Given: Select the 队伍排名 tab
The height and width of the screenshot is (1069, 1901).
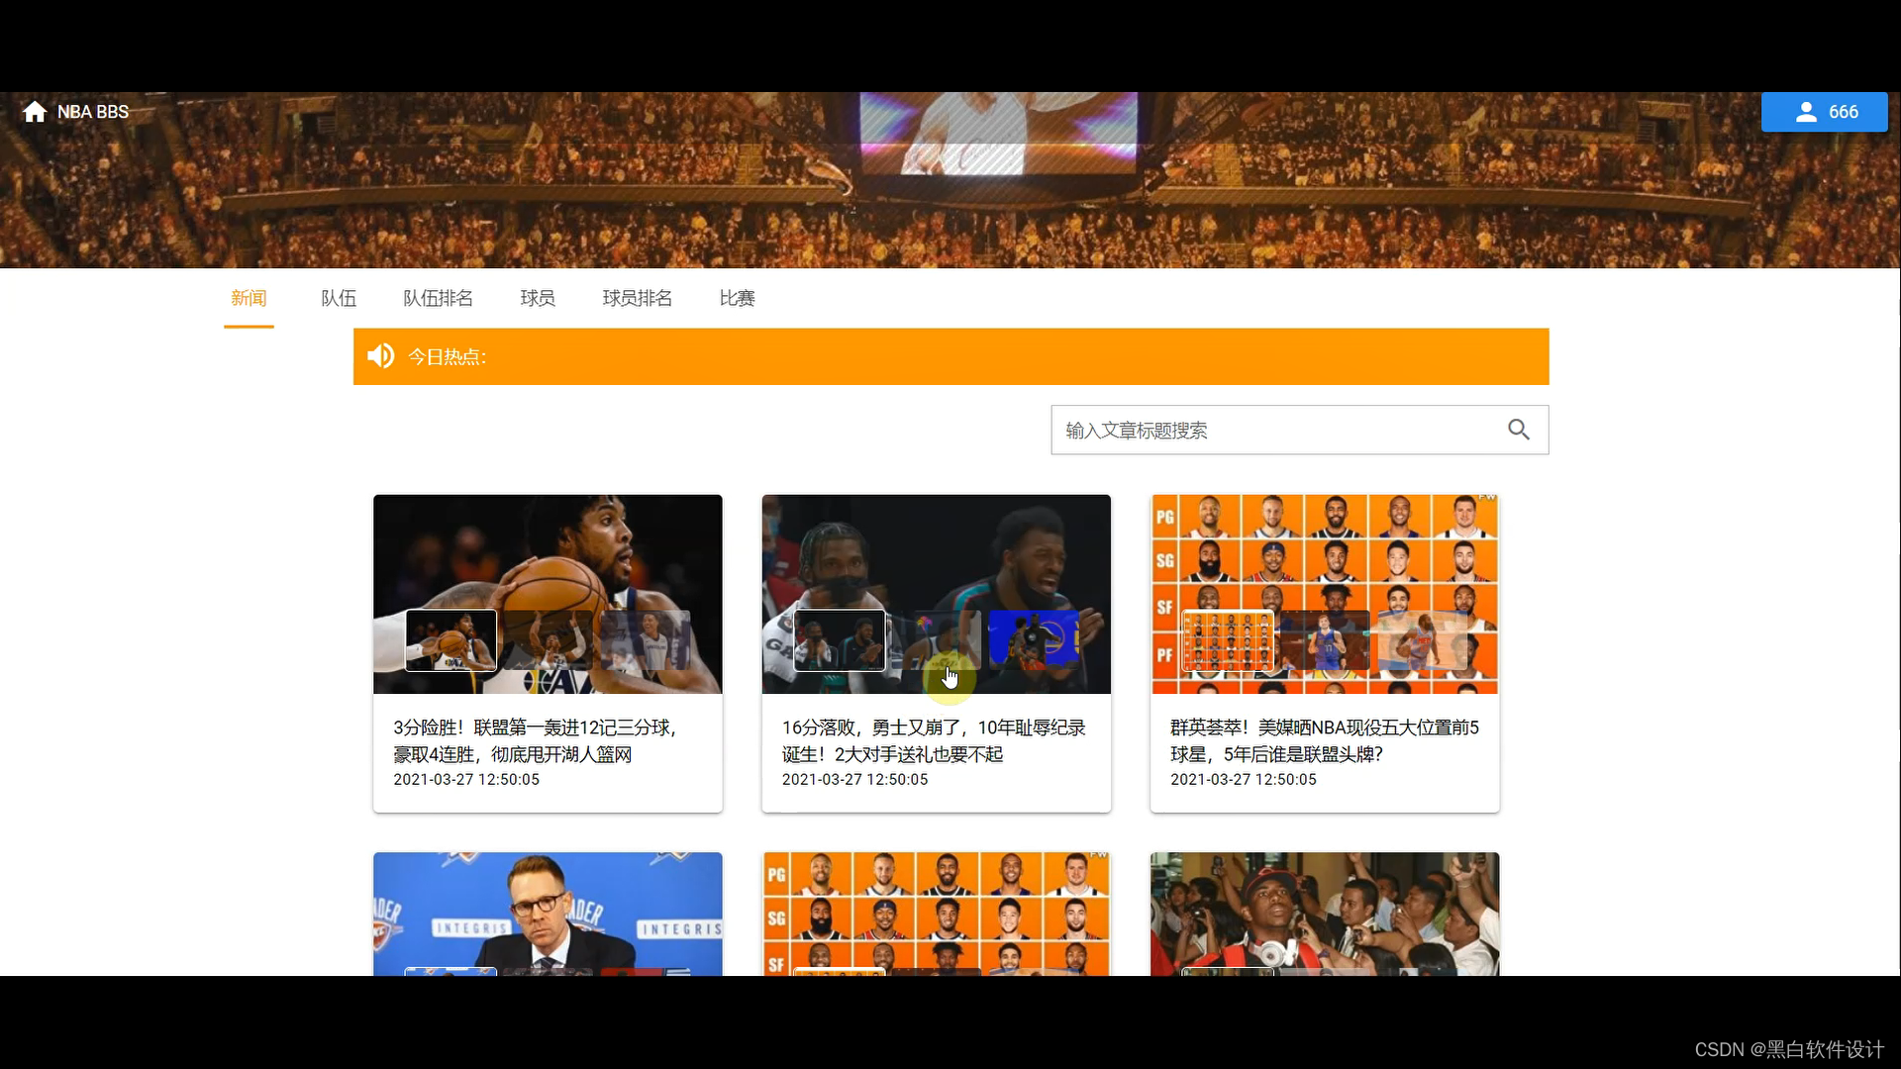Looking at the screenshot, I should coord(438,298).
